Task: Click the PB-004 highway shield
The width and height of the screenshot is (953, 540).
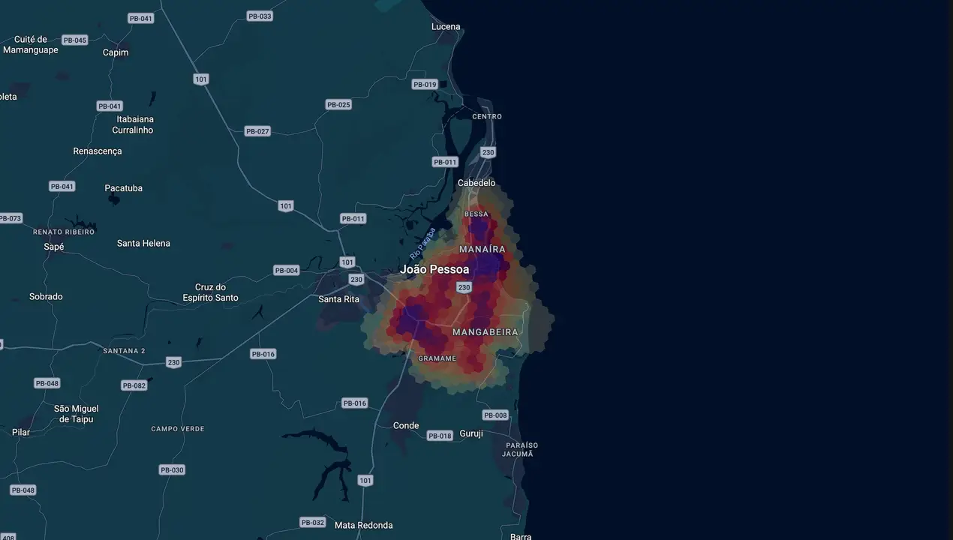Action: click(287, 270)
